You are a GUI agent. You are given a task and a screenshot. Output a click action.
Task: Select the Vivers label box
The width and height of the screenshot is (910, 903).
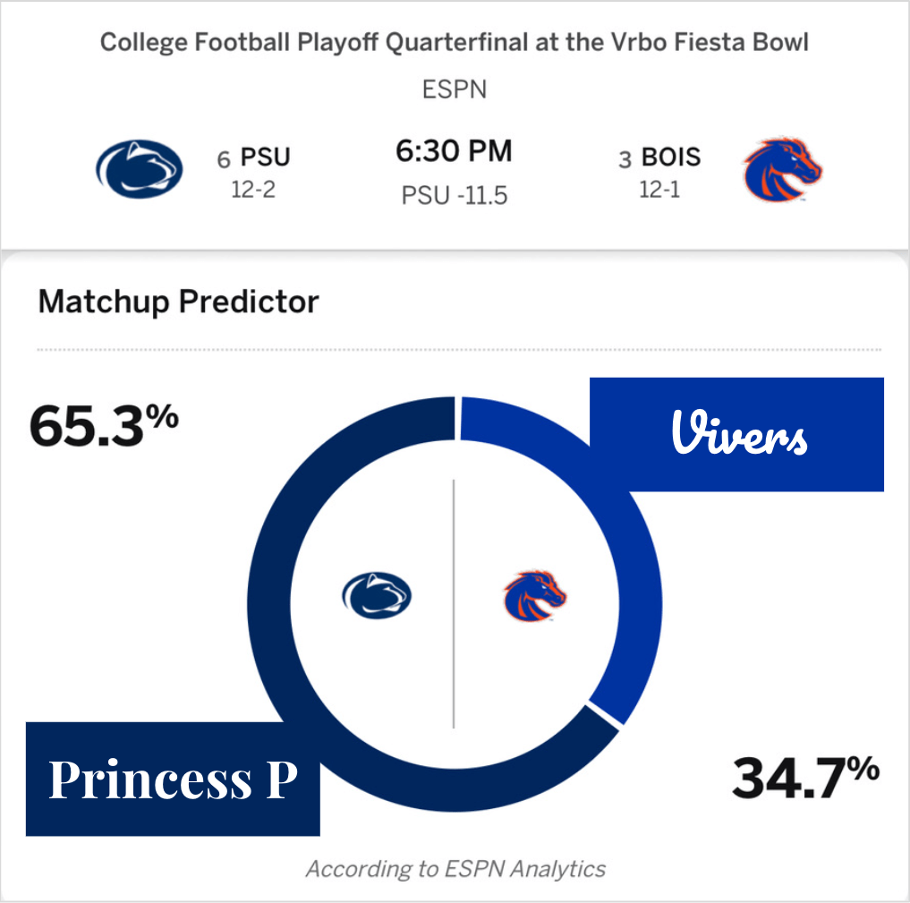click(737, 436)
